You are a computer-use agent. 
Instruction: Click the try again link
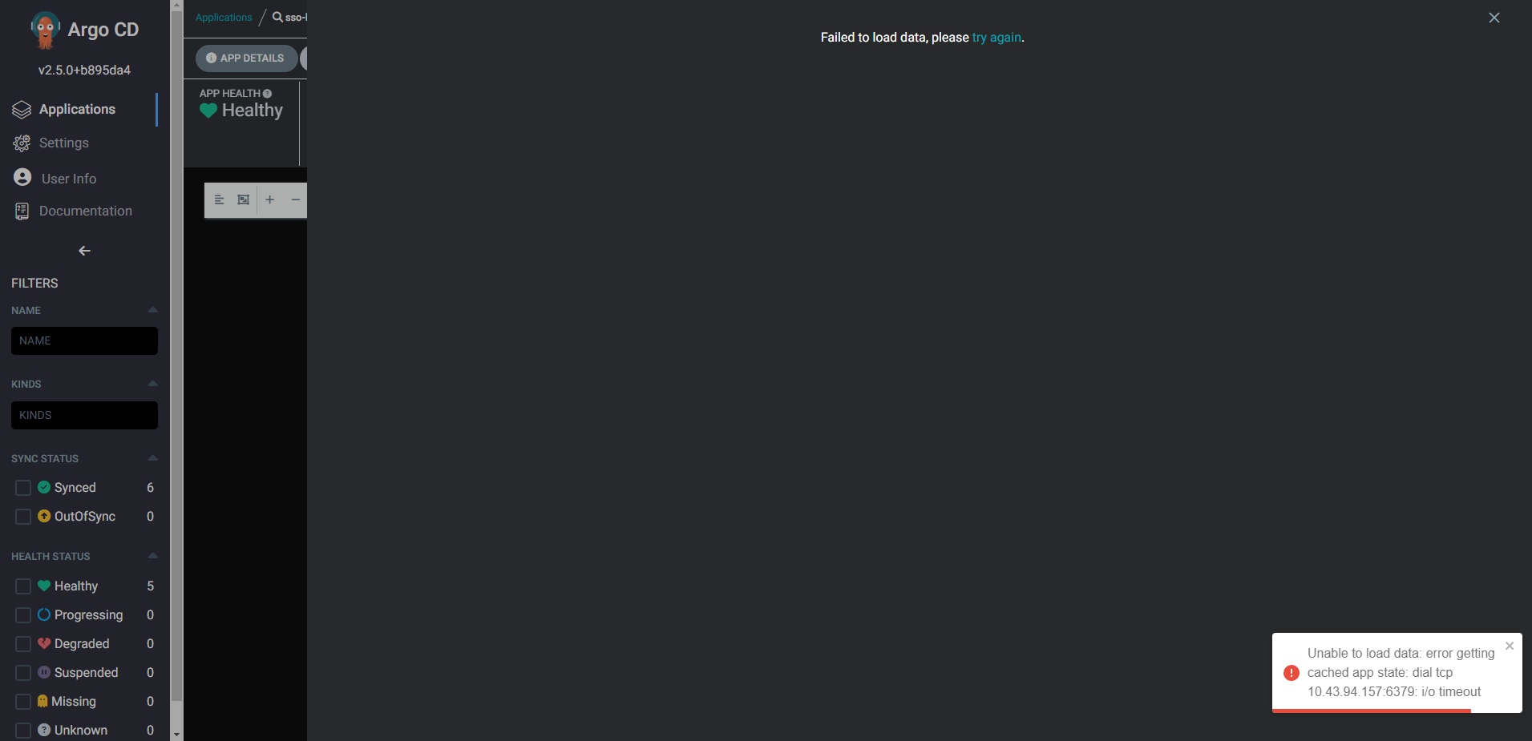pos(996,37)
